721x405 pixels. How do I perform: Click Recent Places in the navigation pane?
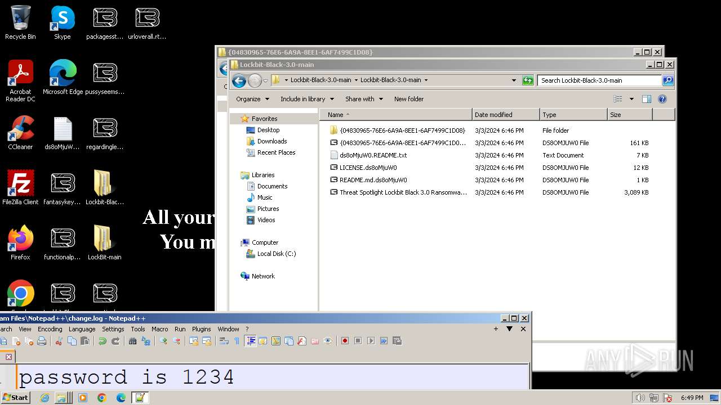[x=276, y=152]
